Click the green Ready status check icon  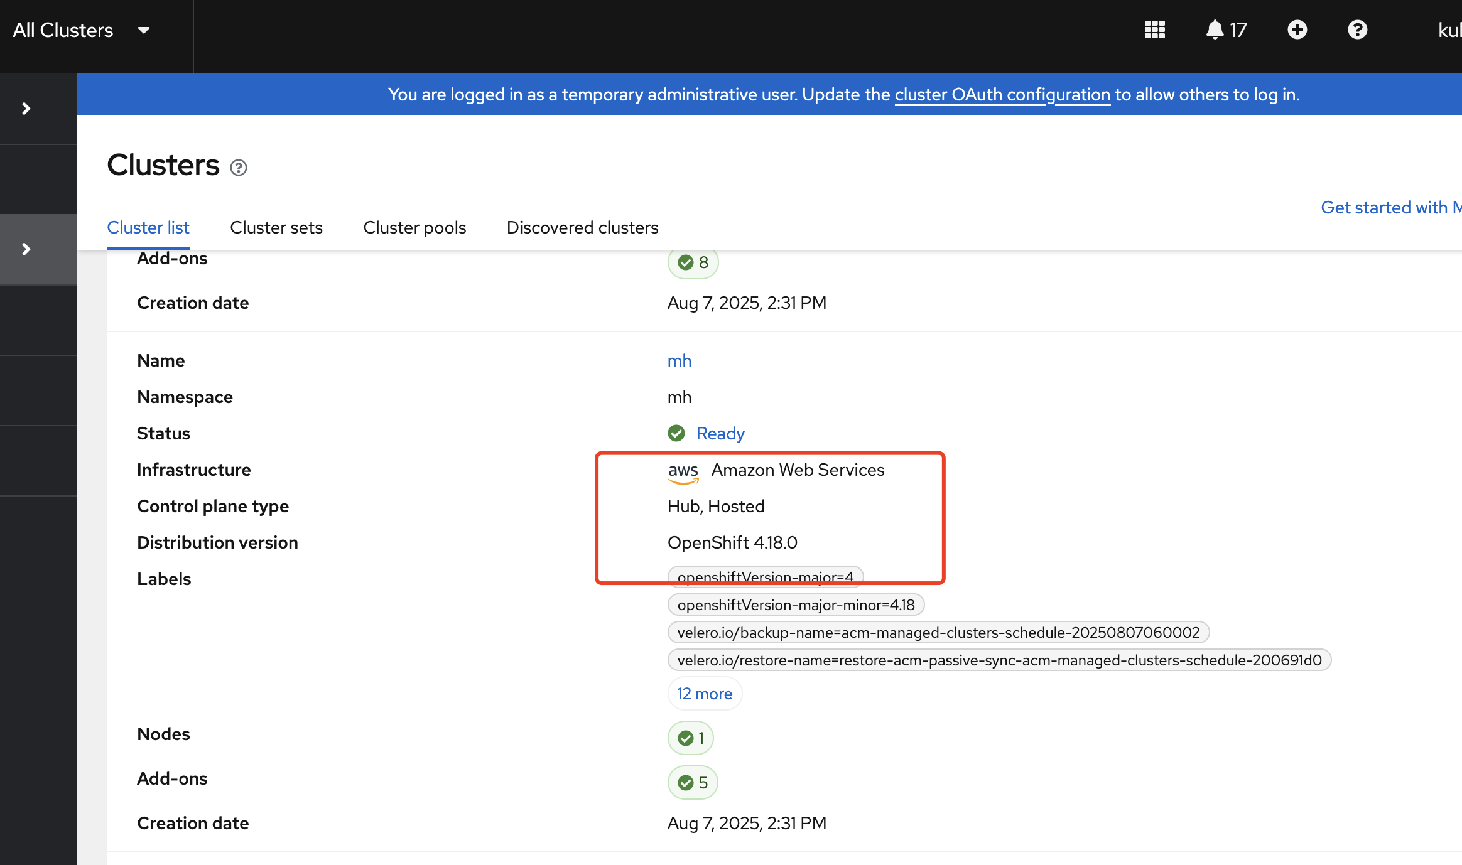(676, 433)
